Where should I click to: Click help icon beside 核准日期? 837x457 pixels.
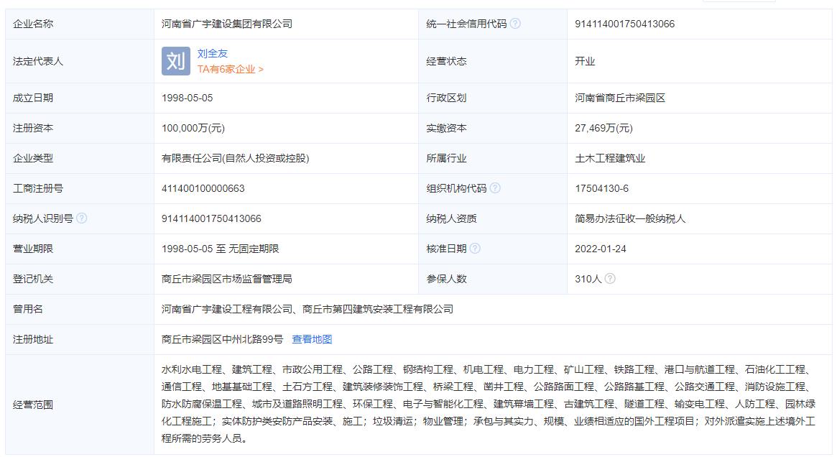(475, 248)
